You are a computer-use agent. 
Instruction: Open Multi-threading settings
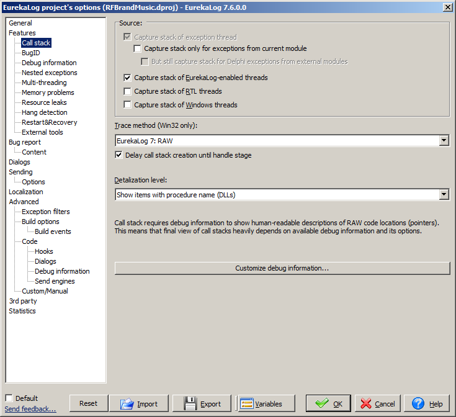44,83
